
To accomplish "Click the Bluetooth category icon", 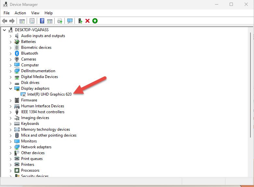I will [x=17, y=53].
